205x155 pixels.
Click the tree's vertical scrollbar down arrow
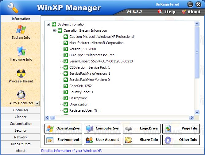197,112
